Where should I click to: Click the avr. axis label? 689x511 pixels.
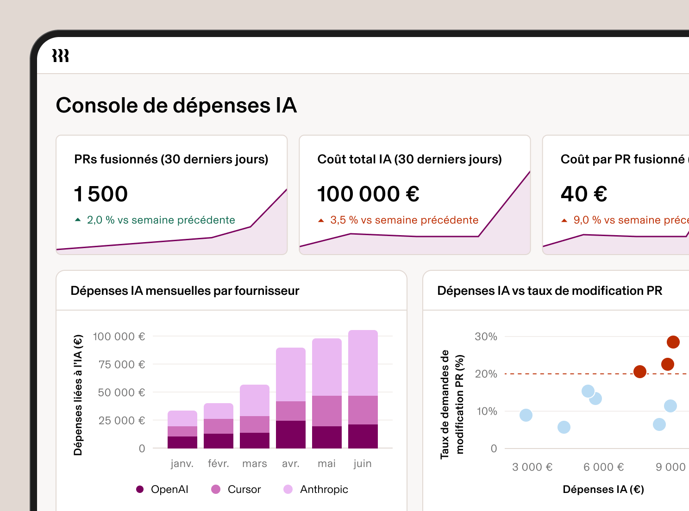(x=291, y=463)
